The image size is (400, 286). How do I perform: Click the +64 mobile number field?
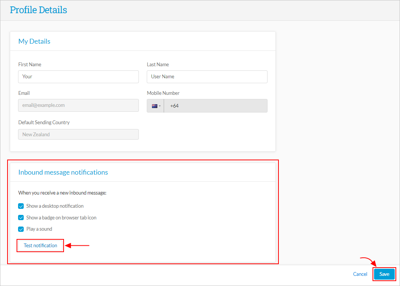point(216,106)
